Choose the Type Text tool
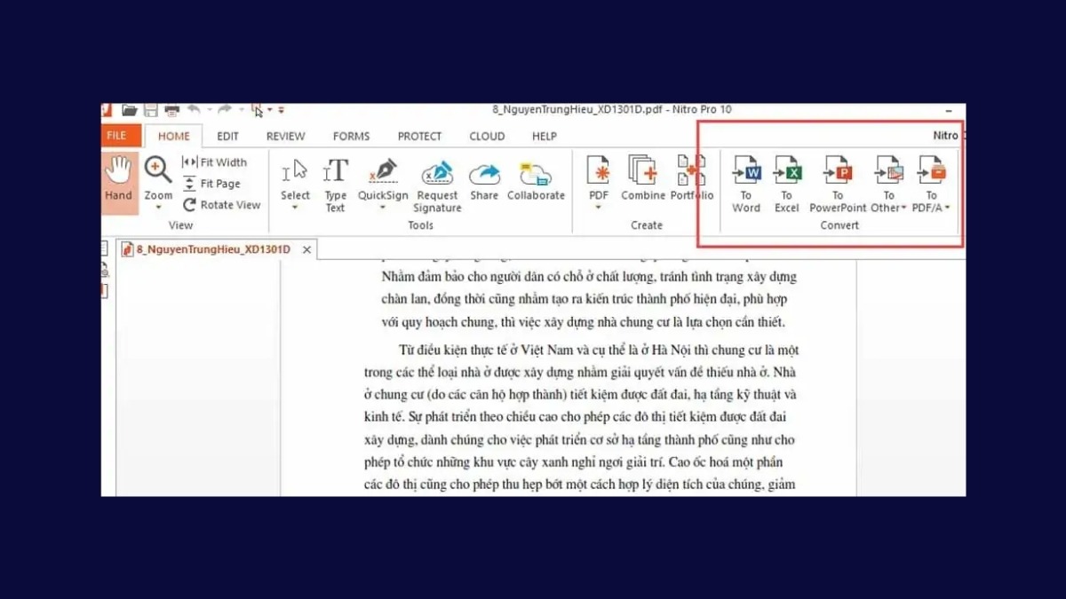Viewport: 1066px width, 599px height. click(335, 185)
